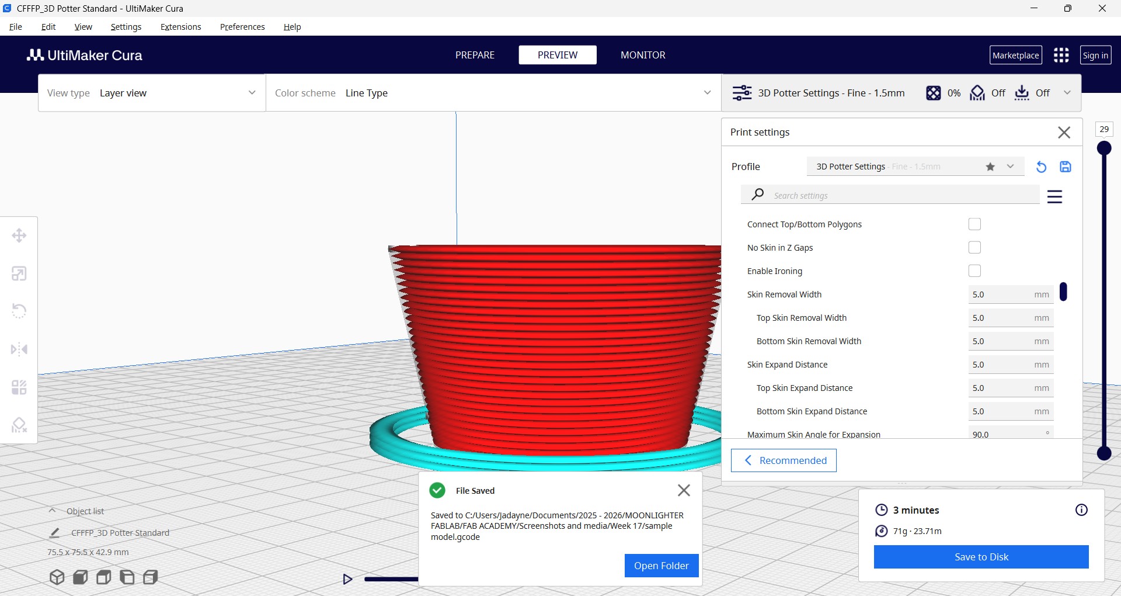Enable No Skin in Z Gaps checkbox

click(974, 248)
